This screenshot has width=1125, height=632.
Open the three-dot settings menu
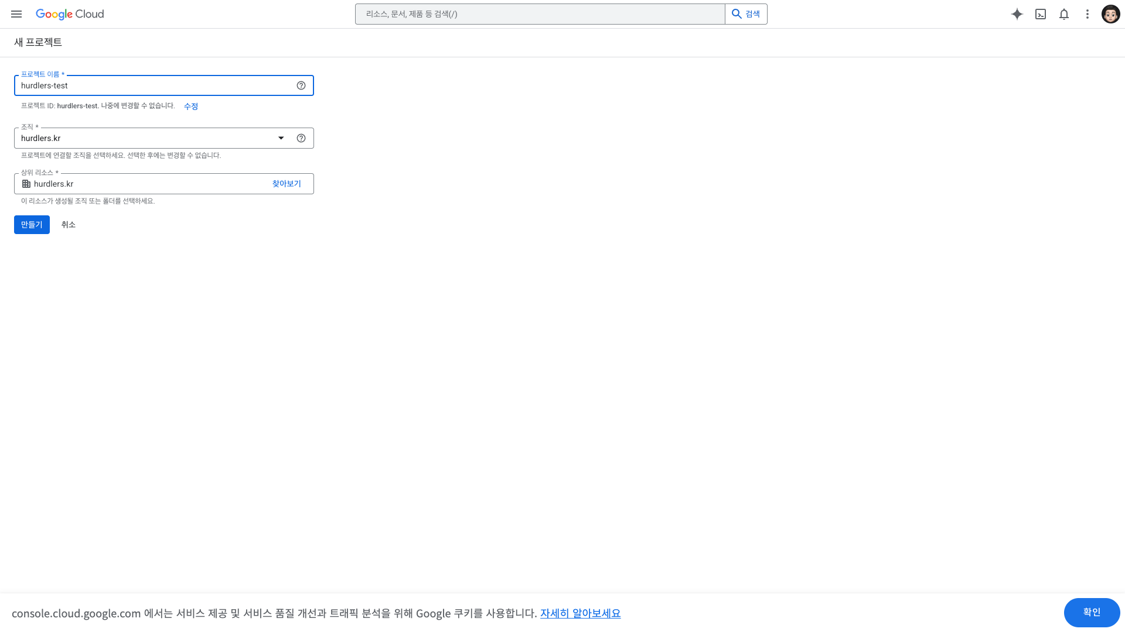tap(1087, 14)
